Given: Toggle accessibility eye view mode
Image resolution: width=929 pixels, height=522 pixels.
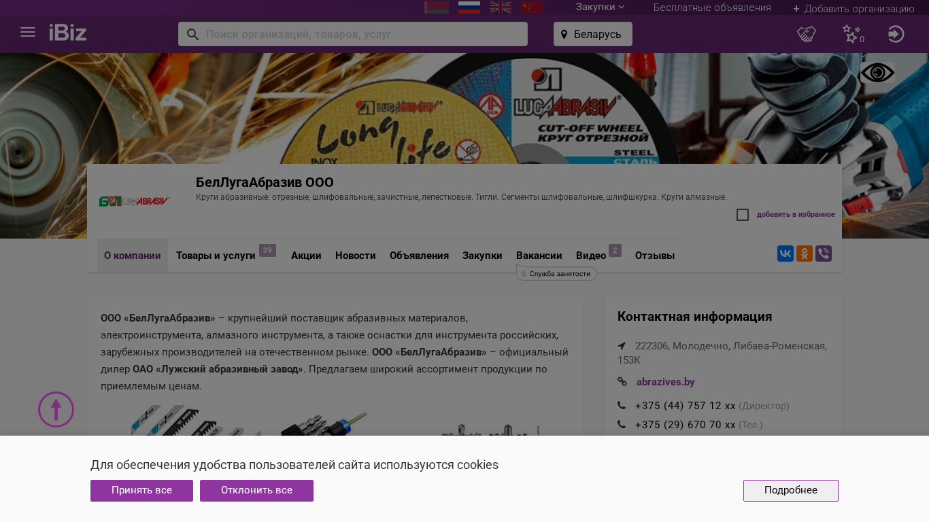Looking at the screenshot, I should tap(877, 73).
